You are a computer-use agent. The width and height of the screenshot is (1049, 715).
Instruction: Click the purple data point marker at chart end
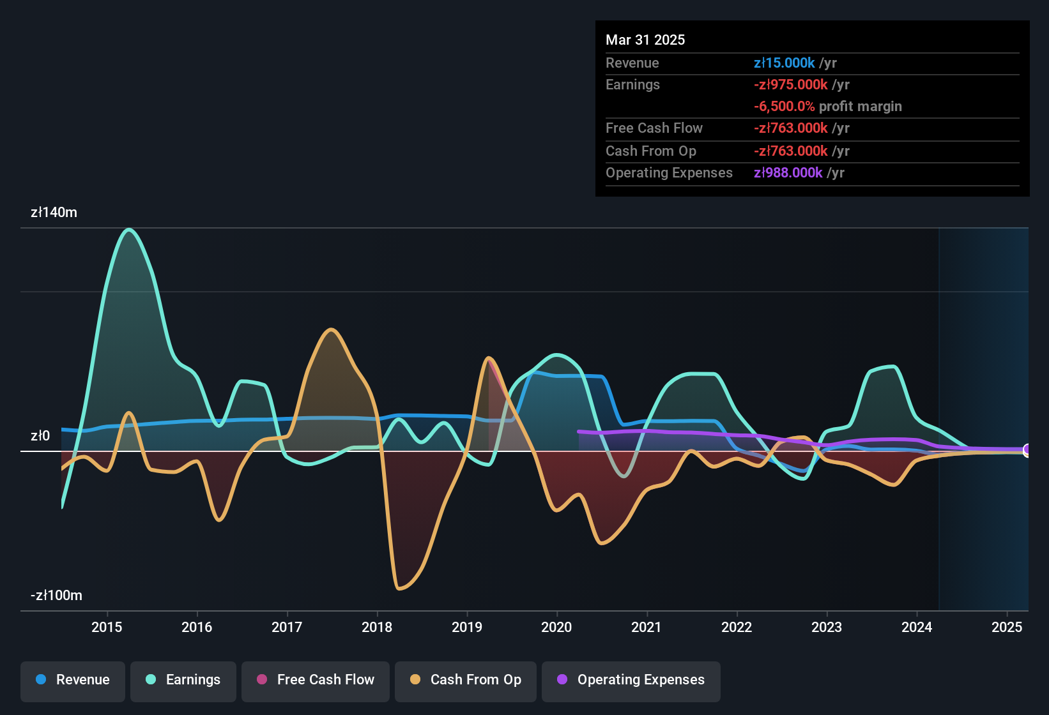pos(1027,450)
